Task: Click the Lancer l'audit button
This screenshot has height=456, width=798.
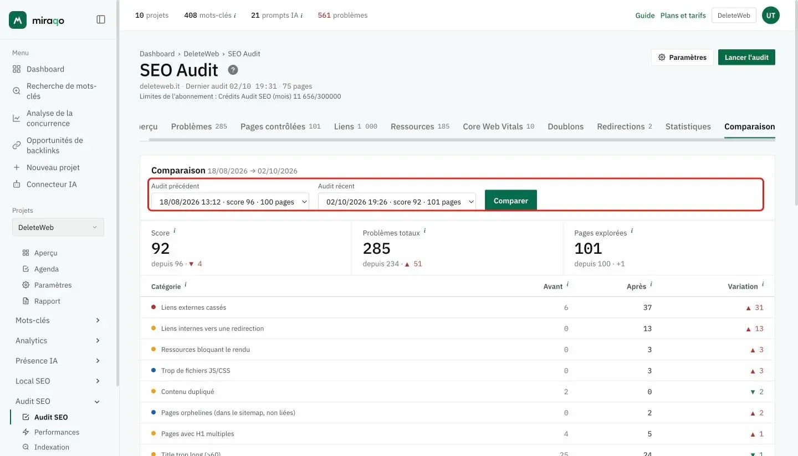Action: tap(746, 58)
